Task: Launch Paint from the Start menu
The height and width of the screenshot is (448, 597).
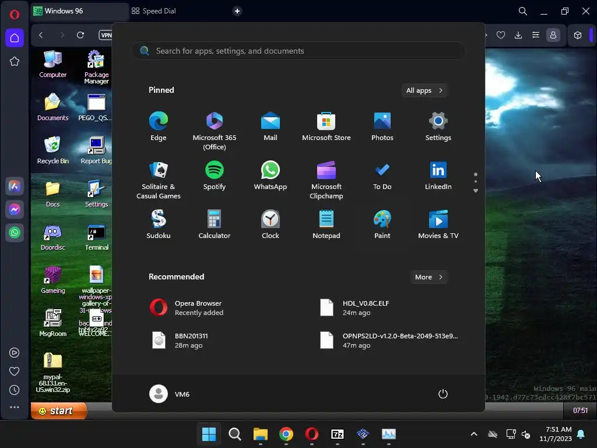Action: click(382, 225)
